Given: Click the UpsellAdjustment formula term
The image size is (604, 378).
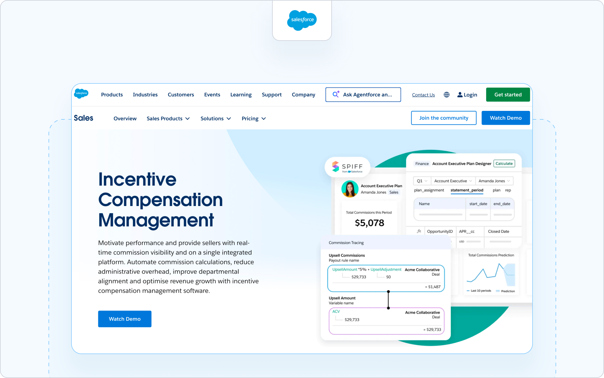Looking at the screenshot, I should coord(386,269).
